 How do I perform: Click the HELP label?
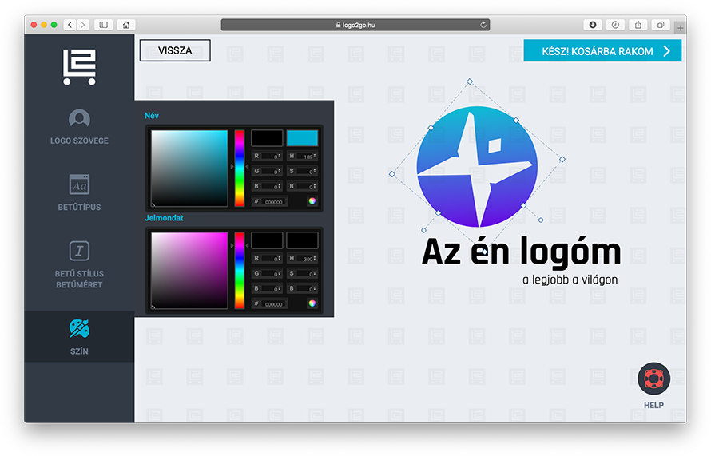(x=653, y=405)
